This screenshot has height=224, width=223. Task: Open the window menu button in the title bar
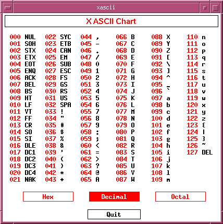[x=8, y=7]
